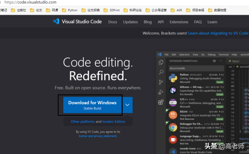Open the Docs page in navigation

tap(113, 22)
